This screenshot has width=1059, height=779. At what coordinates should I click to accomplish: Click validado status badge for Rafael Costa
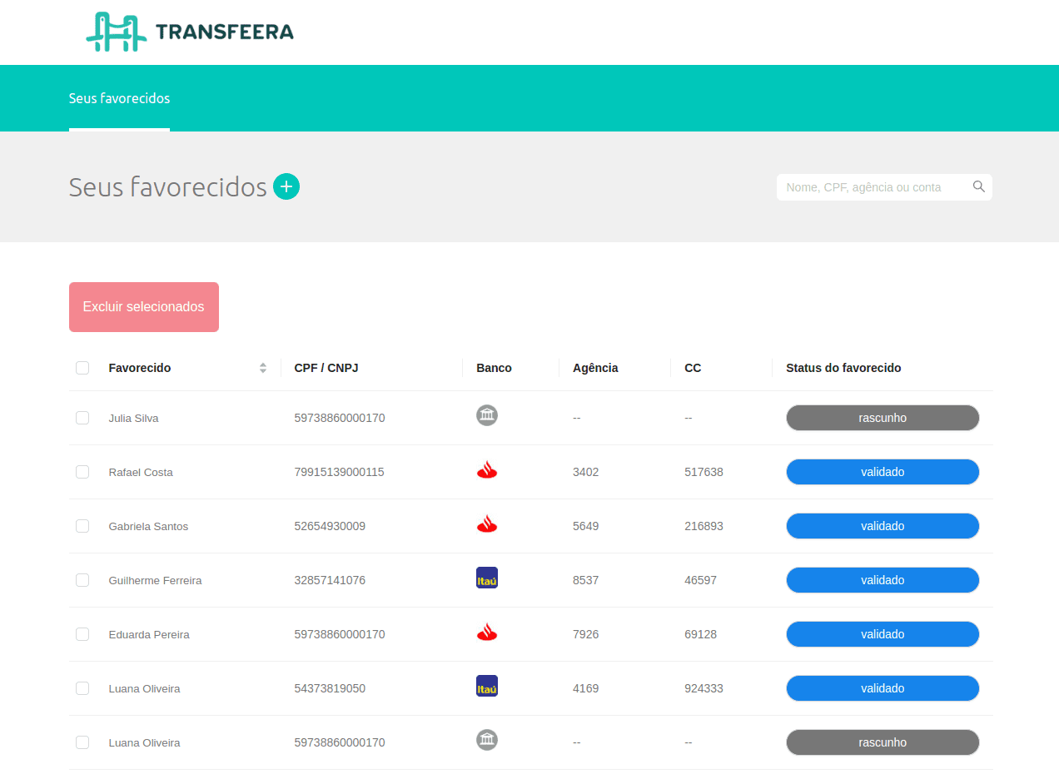(882, 472)
